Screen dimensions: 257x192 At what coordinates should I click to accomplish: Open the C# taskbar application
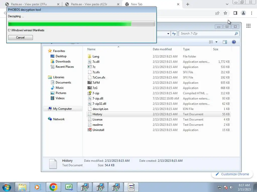[69, 187]
